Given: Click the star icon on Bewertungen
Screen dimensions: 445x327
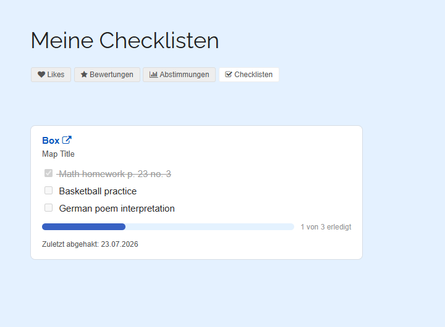Looking at the screenshot, I should click(84, 75).
